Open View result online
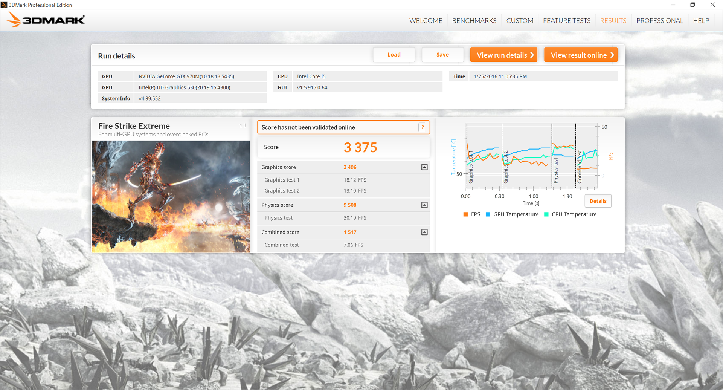This screenshot has width=723, height=390. tap(581, 55)
